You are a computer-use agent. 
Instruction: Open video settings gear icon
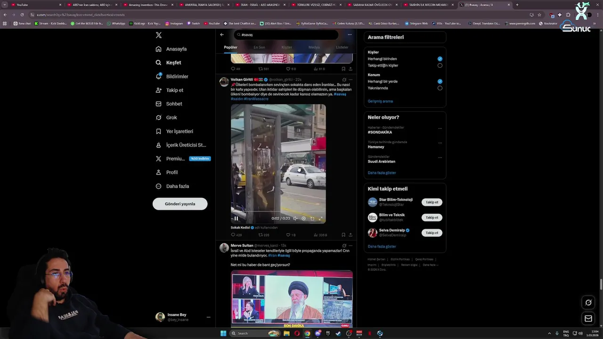[x=303, y=218]
